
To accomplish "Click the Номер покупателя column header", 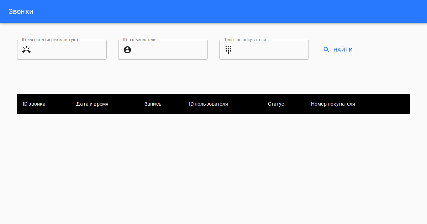I will 333,104.
